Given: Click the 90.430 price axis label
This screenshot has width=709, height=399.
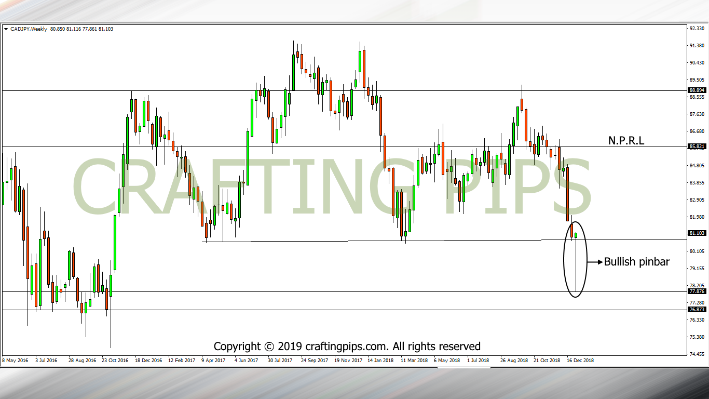Looking at the screenshot, I should click(x=697, y=63).
